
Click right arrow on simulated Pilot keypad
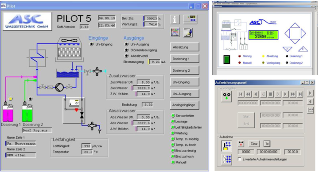click(303, 34)
